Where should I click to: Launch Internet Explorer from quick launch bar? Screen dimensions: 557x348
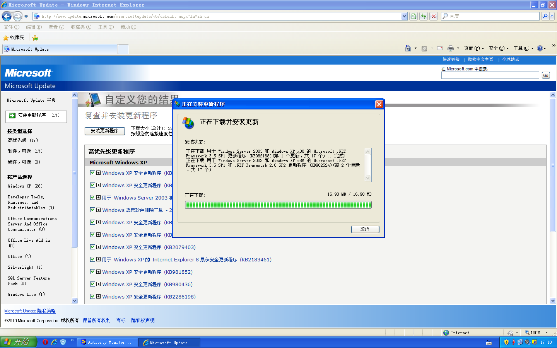[x=54, y=342]
